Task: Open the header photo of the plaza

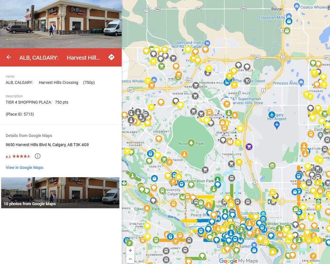Action: [61, 24]
